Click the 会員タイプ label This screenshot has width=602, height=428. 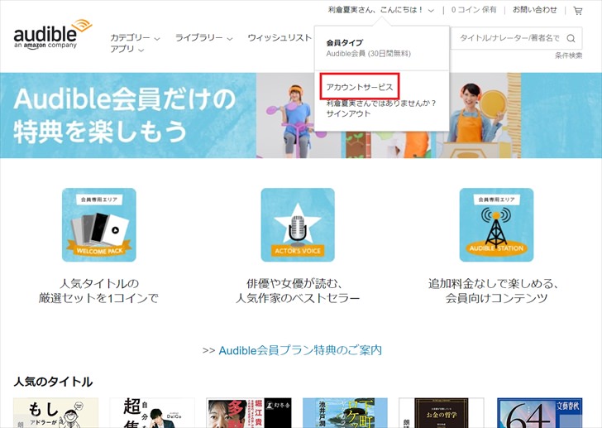(344, 43)
